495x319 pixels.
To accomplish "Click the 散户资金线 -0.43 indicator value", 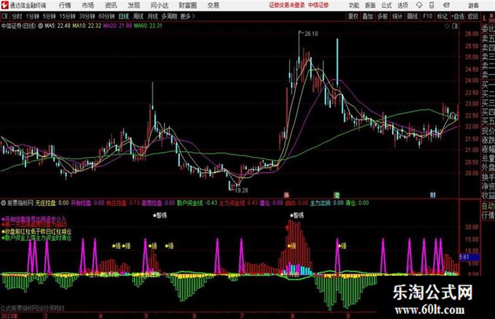I will [x=197, y=203].
